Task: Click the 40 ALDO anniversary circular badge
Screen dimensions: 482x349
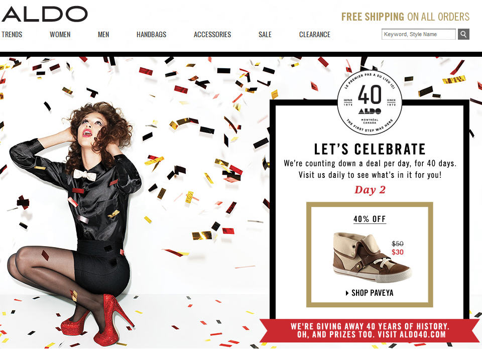Action: click(370, 102)
